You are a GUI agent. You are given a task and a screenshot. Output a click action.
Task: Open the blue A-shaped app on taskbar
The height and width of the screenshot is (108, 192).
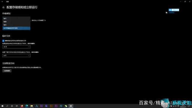pos(37,106)
